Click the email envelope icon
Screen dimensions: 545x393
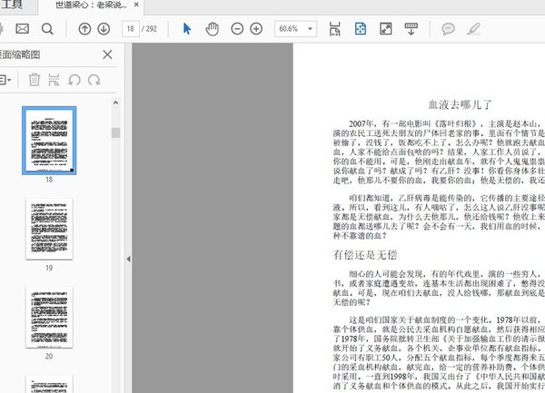tap(22, 28)
